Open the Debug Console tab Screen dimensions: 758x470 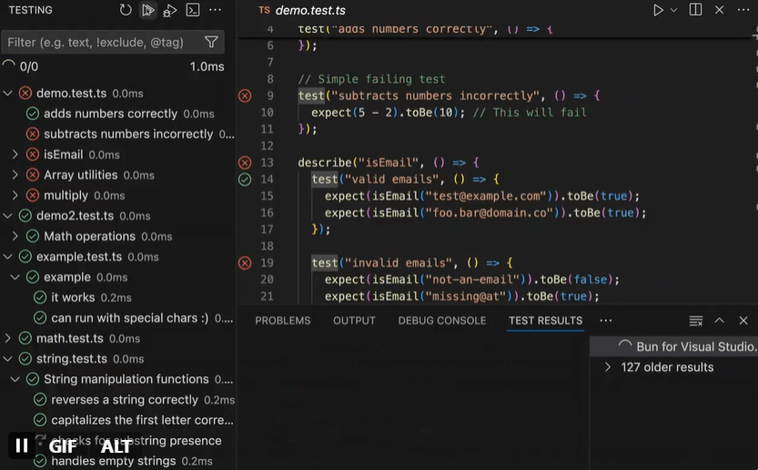click(x=441, y=320)
